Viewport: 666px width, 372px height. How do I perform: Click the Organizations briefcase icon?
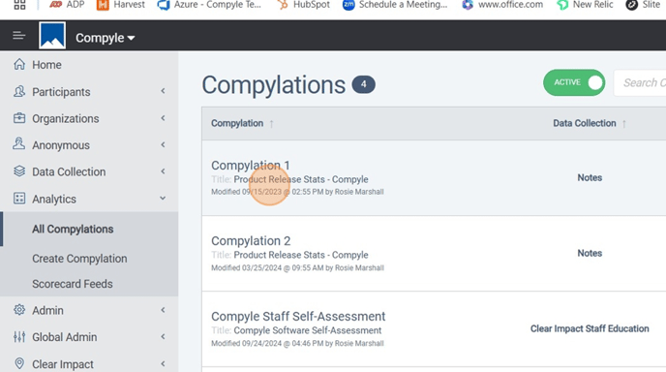point(19,118)
